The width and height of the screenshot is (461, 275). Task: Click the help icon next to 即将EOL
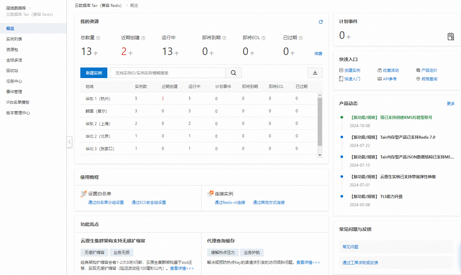click(x=263, y=38)
